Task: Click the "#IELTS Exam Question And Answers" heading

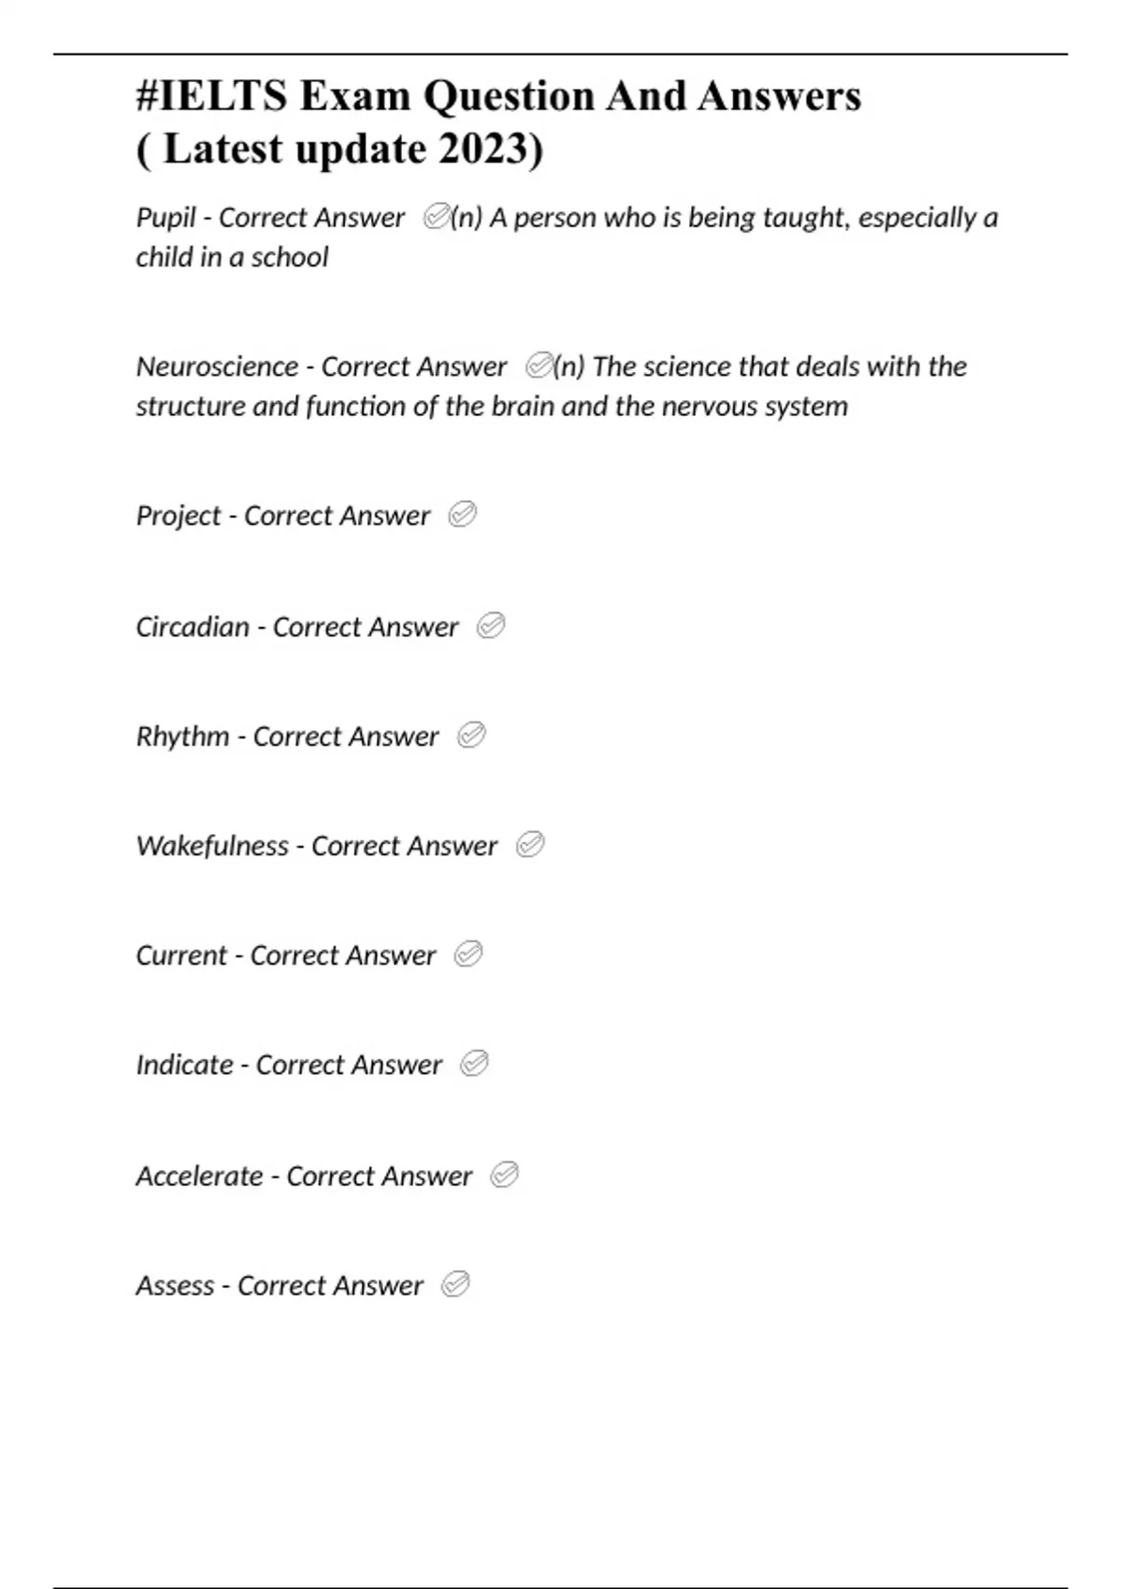Action: pyautogui.click(x=498, y=96)
